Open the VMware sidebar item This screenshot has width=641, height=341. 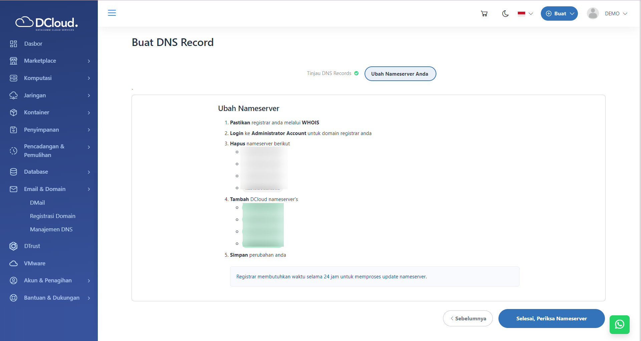coord(34,263)
